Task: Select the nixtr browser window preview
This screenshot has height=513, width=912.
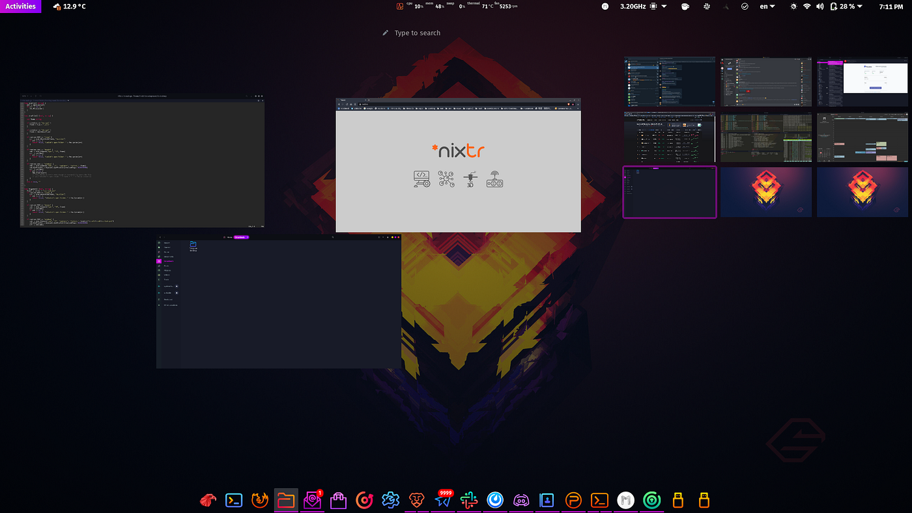Action: click(458, 165)
